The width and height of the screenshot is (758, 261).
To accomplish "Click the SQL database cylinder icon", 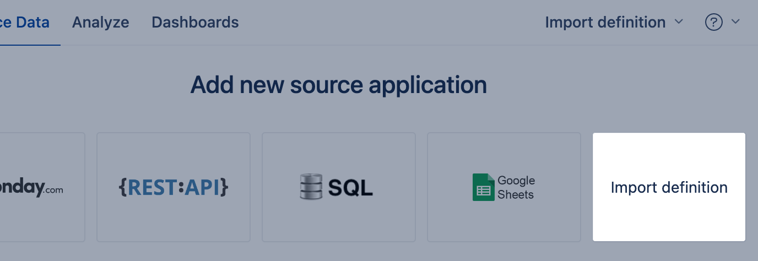I will [311, 187].
